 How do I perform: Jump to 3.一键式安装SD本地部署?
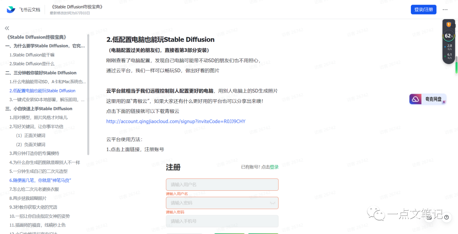[47, 100]
